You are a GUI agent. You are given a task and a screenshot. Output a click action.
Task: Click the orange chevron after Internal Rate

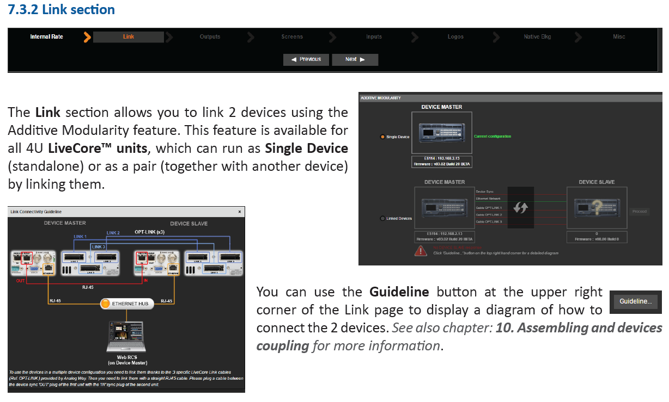point(87,37)
